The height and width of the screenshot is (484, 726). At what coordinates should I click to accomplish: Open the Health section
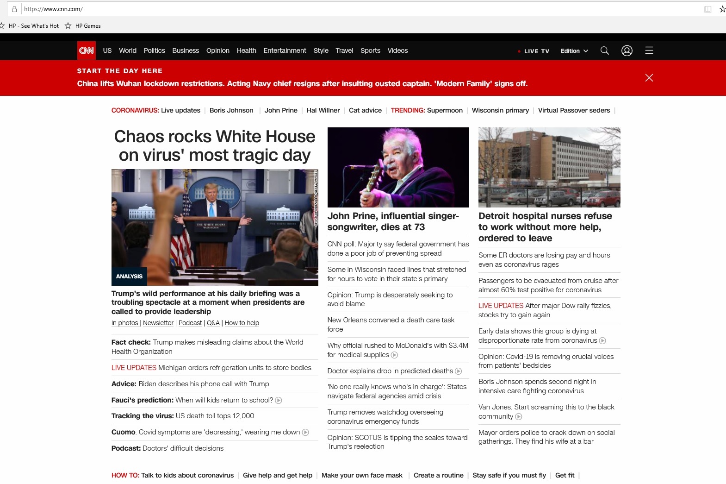click(x=247, y=50)
